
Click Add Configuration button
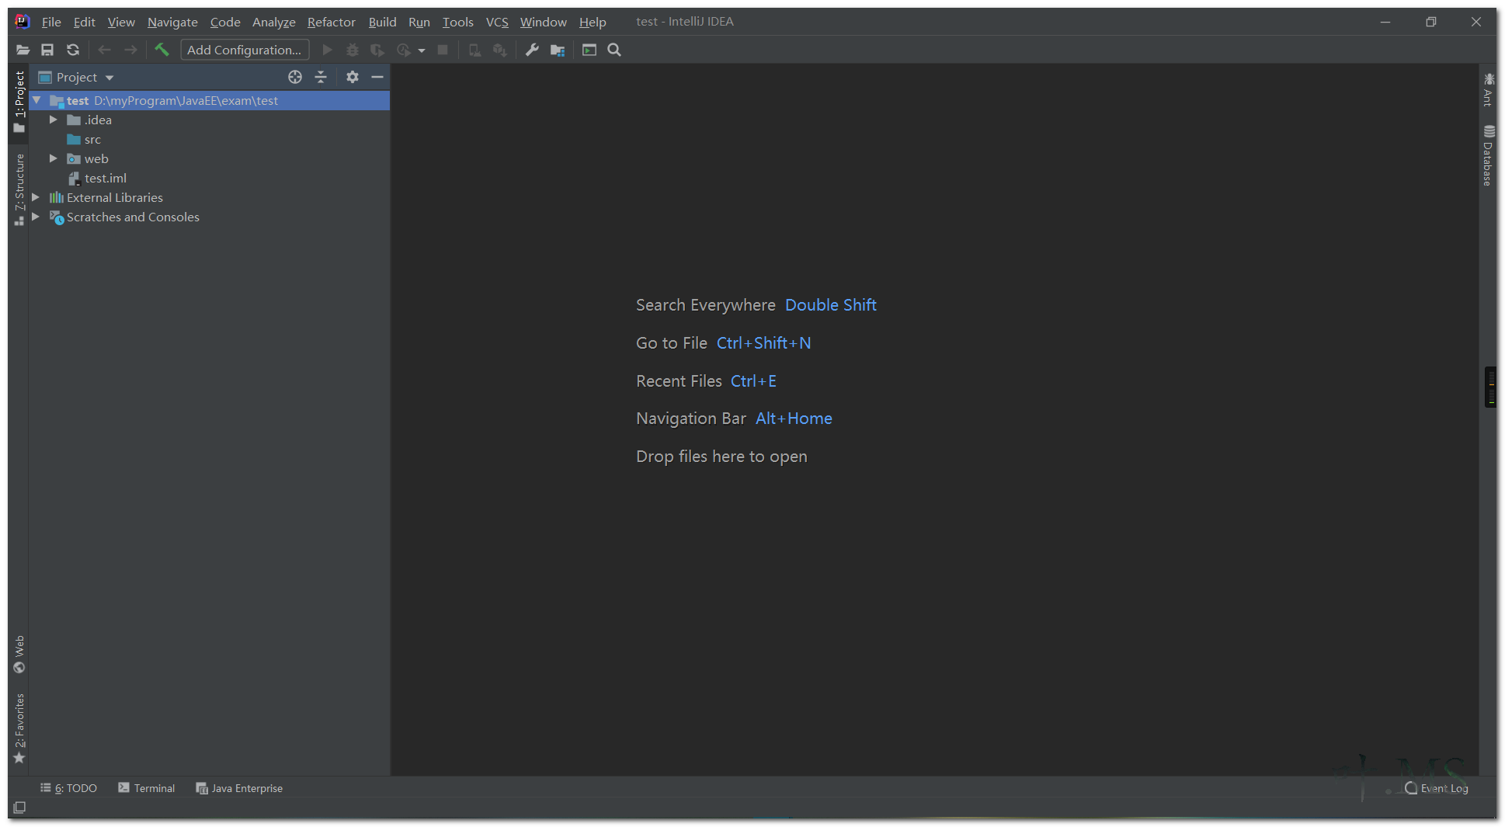(x=245, y=50)
